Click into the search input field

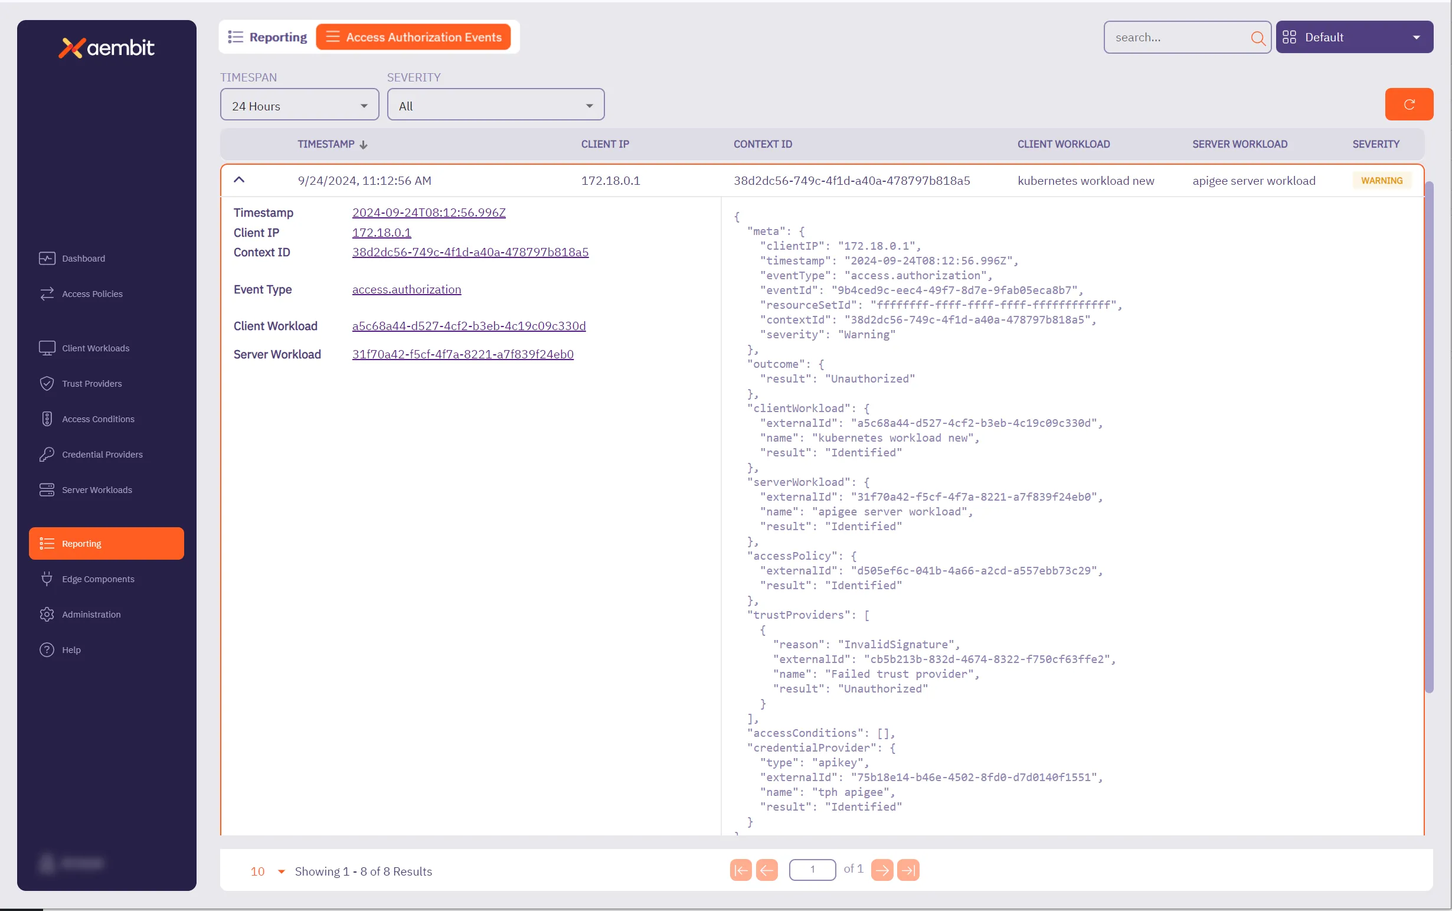pos(1178,38)
